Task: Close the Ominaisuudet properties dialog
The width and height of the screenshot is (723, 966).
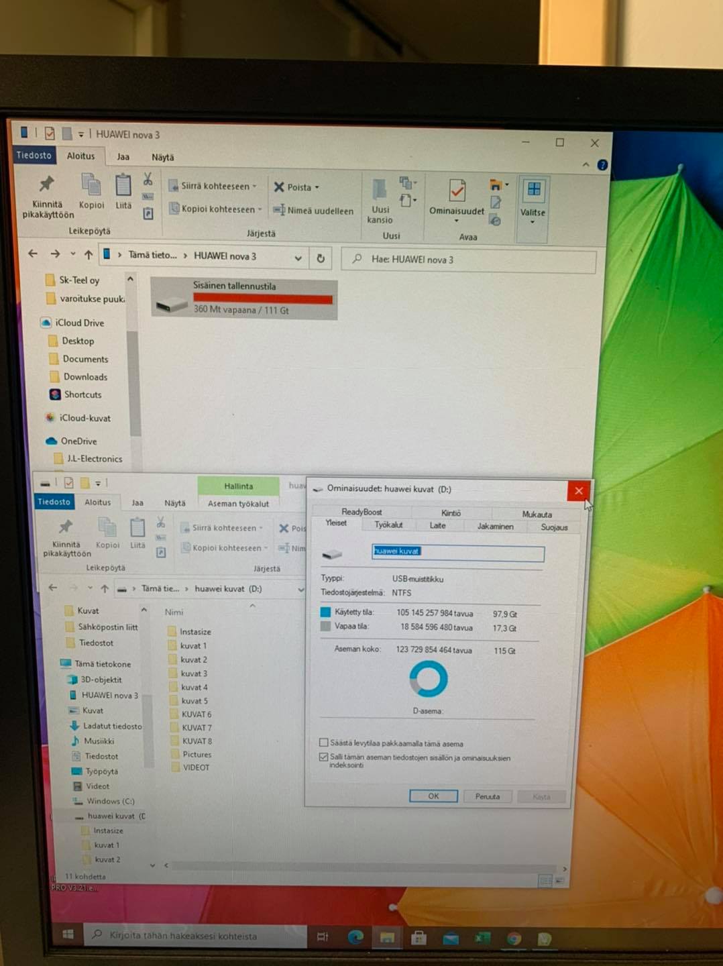Action: click(578, 490)
